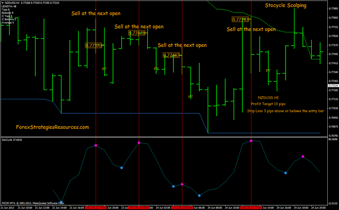This screenshot has width=339, height=210.
Task: Click the small triangle before NZDUSD,H1
Action: 3,3
